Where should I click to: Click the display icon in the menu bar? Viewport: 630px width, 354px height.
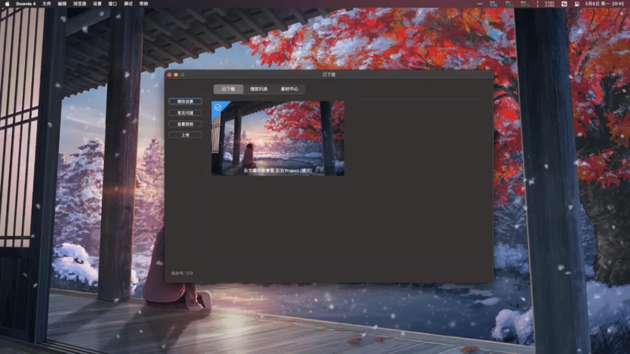tap(576, 5)
